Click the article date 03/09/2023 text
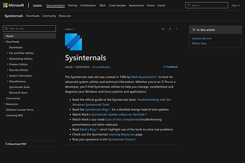Image resolution: width=245 pixels, height=163 pixels. (82, 67)
